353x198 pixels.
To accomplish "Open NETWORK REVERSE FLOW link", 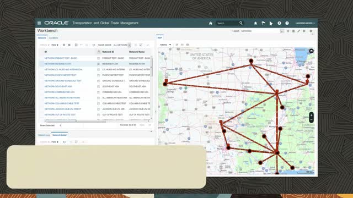I will click(57, 64).
